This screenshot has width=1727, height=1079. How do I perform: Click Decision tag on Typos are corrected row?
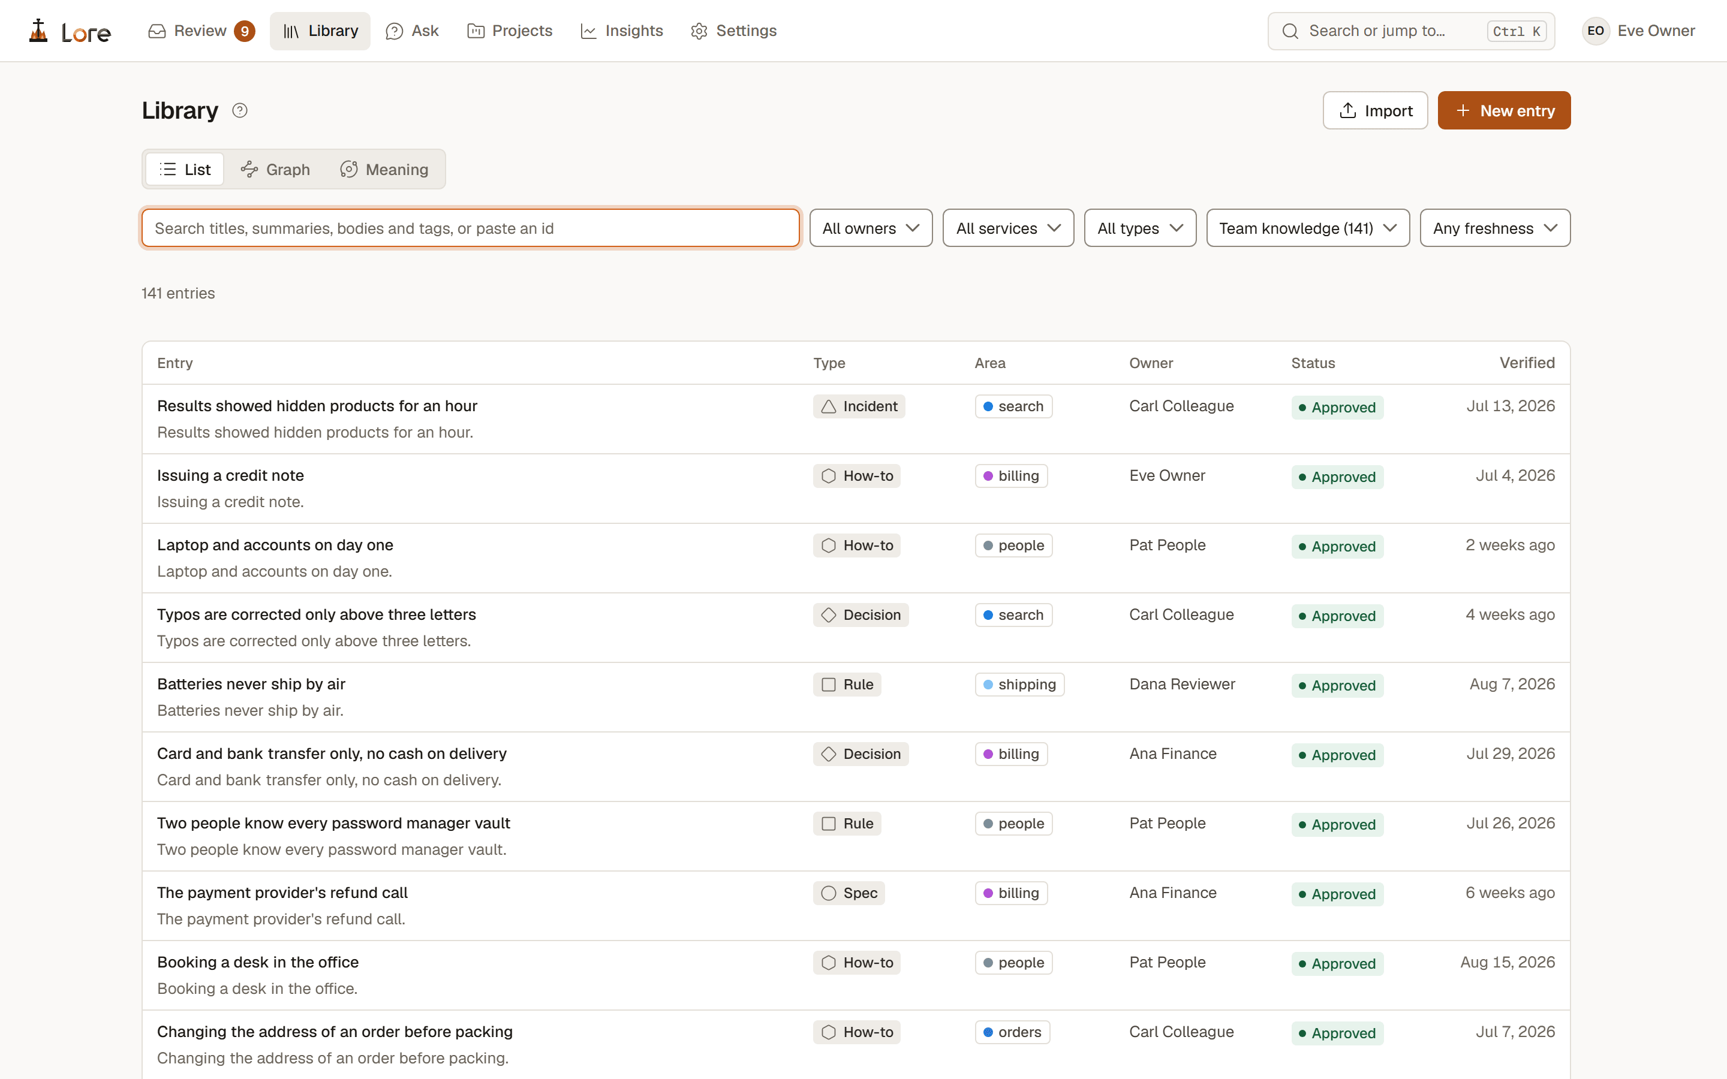coord(861,615)
